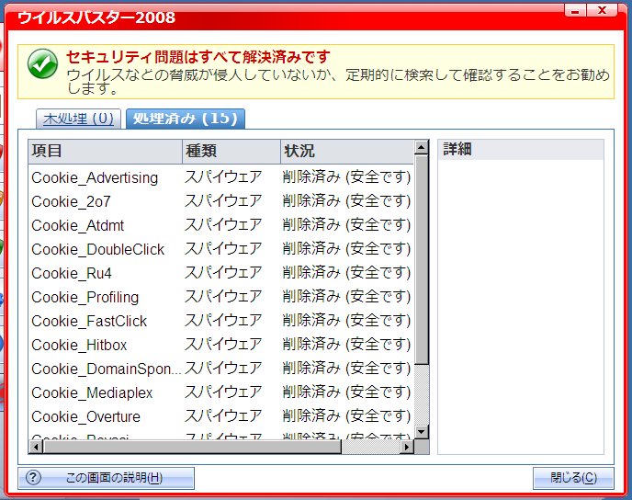Click 削除済み status in Cookie_Hitbox row
This screenshot has width=632, height=500.
346,345
